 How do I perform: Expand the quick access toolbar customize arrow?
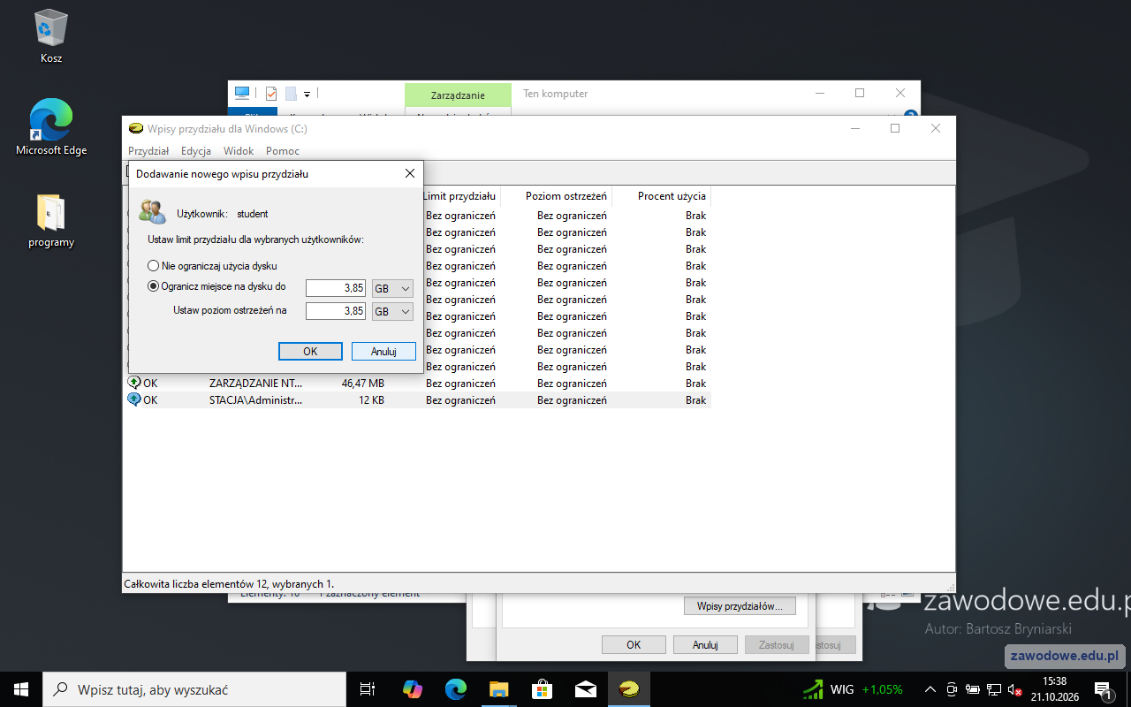coord(307,94)
